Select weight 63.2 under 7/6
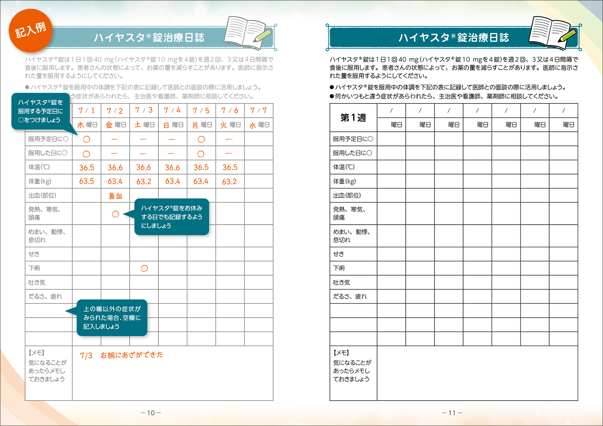The width and height of the screenshot is (603, 426). (x=230, y=182)
